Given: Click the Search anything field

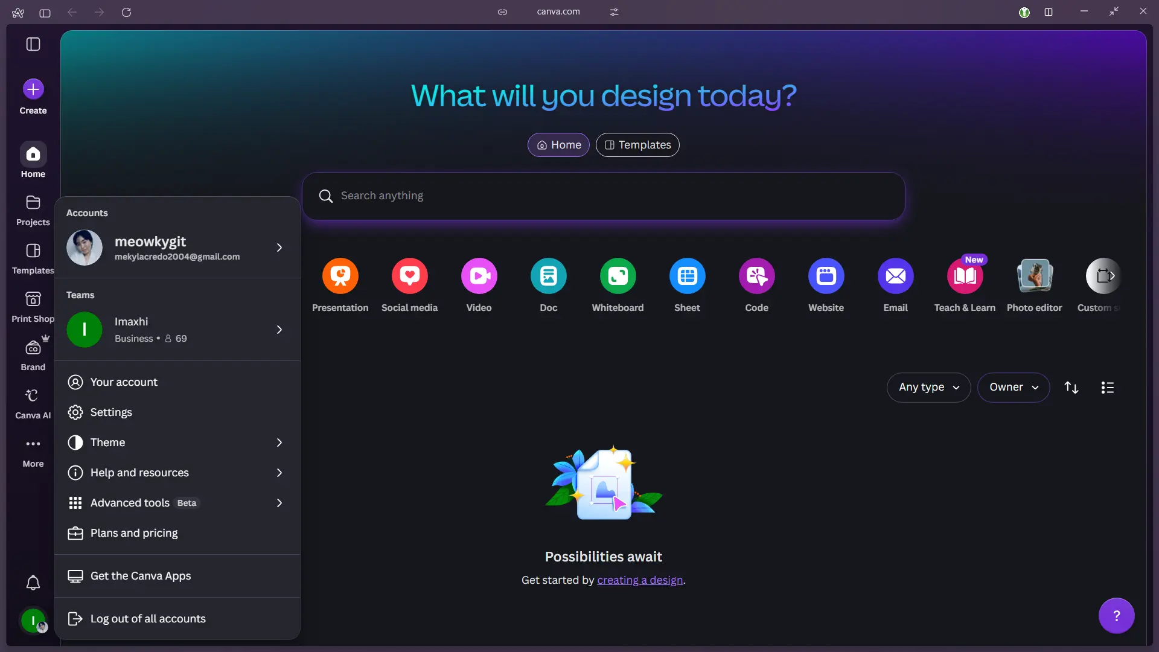Looking at the screenshot, I should (x=604, y=196).
